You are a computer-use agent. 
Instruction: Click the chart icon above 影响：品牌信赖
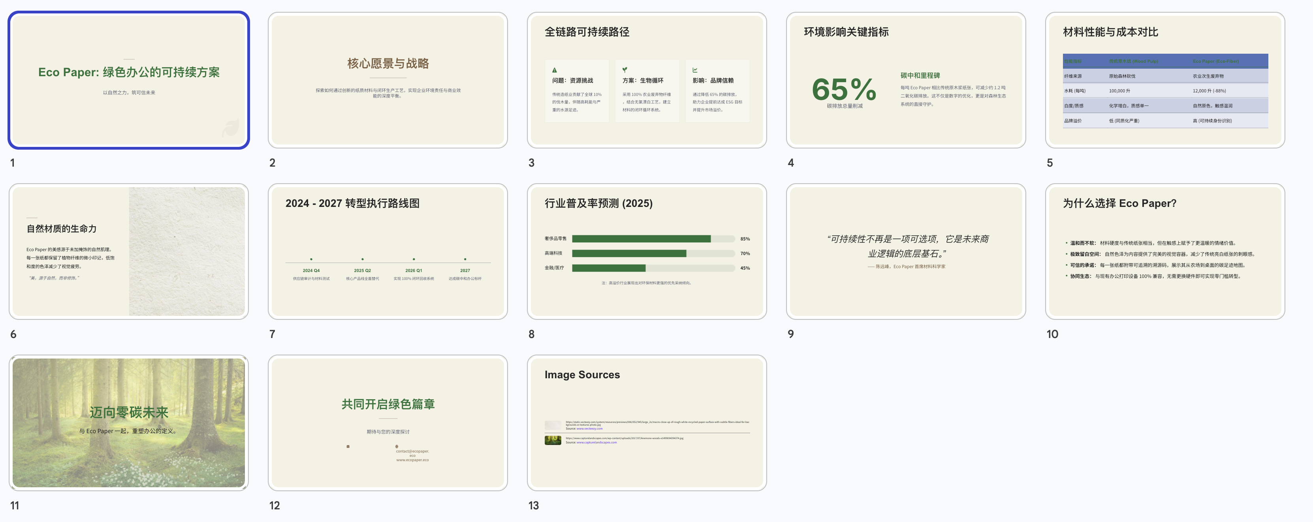point(695,70)
